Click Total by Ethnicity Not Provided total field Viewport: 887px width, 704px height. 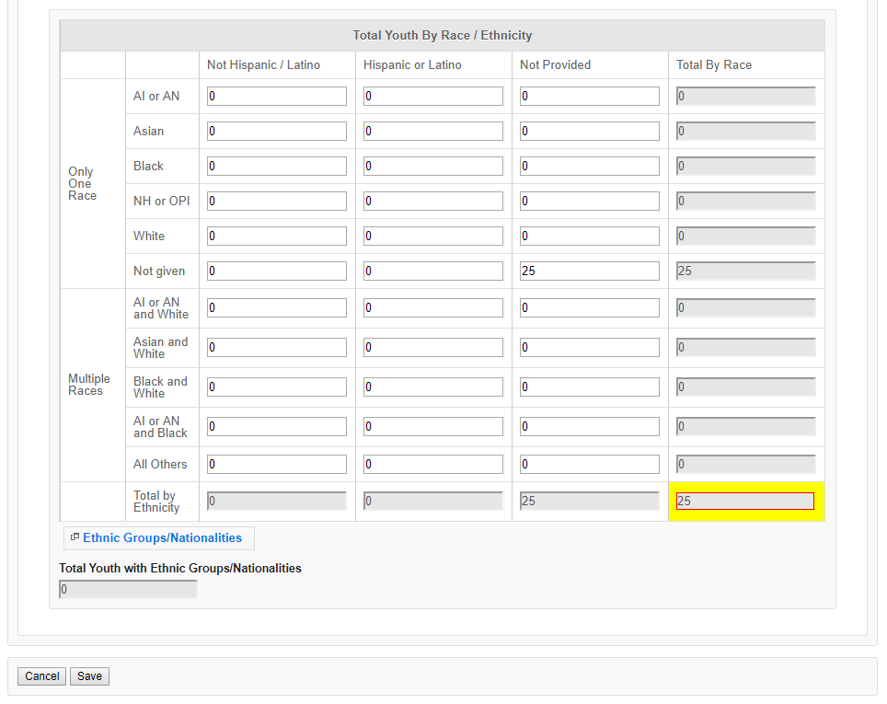click(x=589, y=502)
